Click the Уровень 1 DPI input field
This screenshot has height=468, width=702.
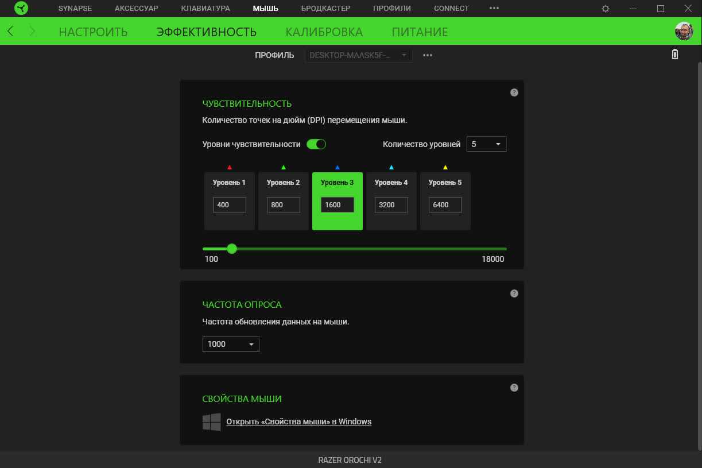[229, 205]
